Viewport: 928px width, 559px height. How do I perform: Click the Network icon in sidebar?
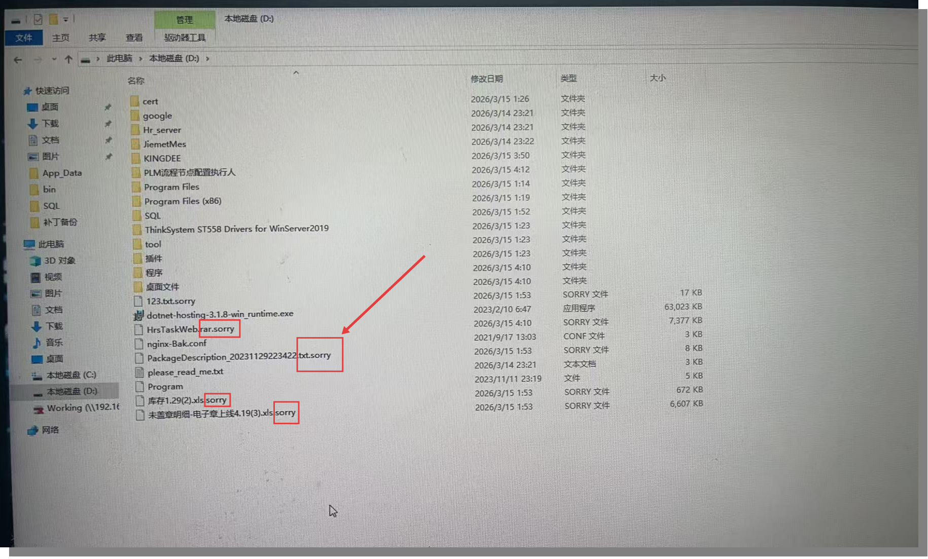pos(33,430)
